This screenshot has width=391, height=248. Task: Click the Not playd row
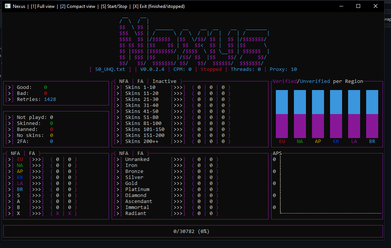click(29, 117)
